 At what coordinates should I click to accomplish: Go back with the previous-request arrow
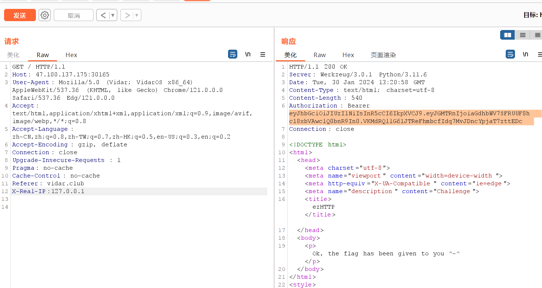point(103,15)
